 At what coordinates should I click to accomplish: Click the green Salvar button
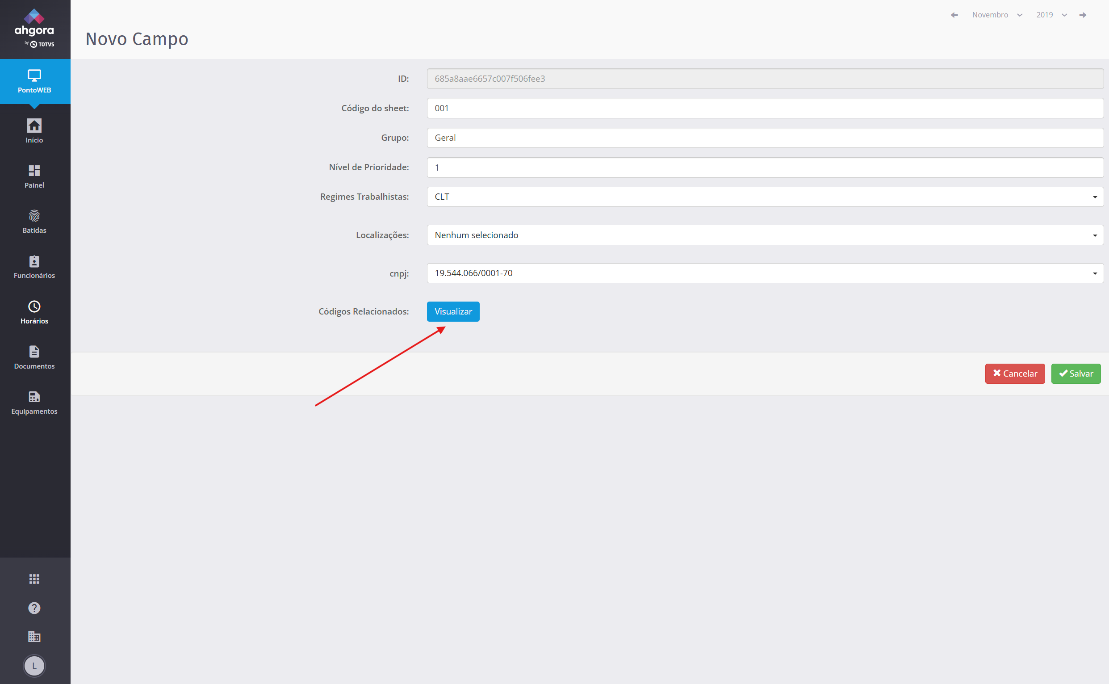tap(1076, 373)
